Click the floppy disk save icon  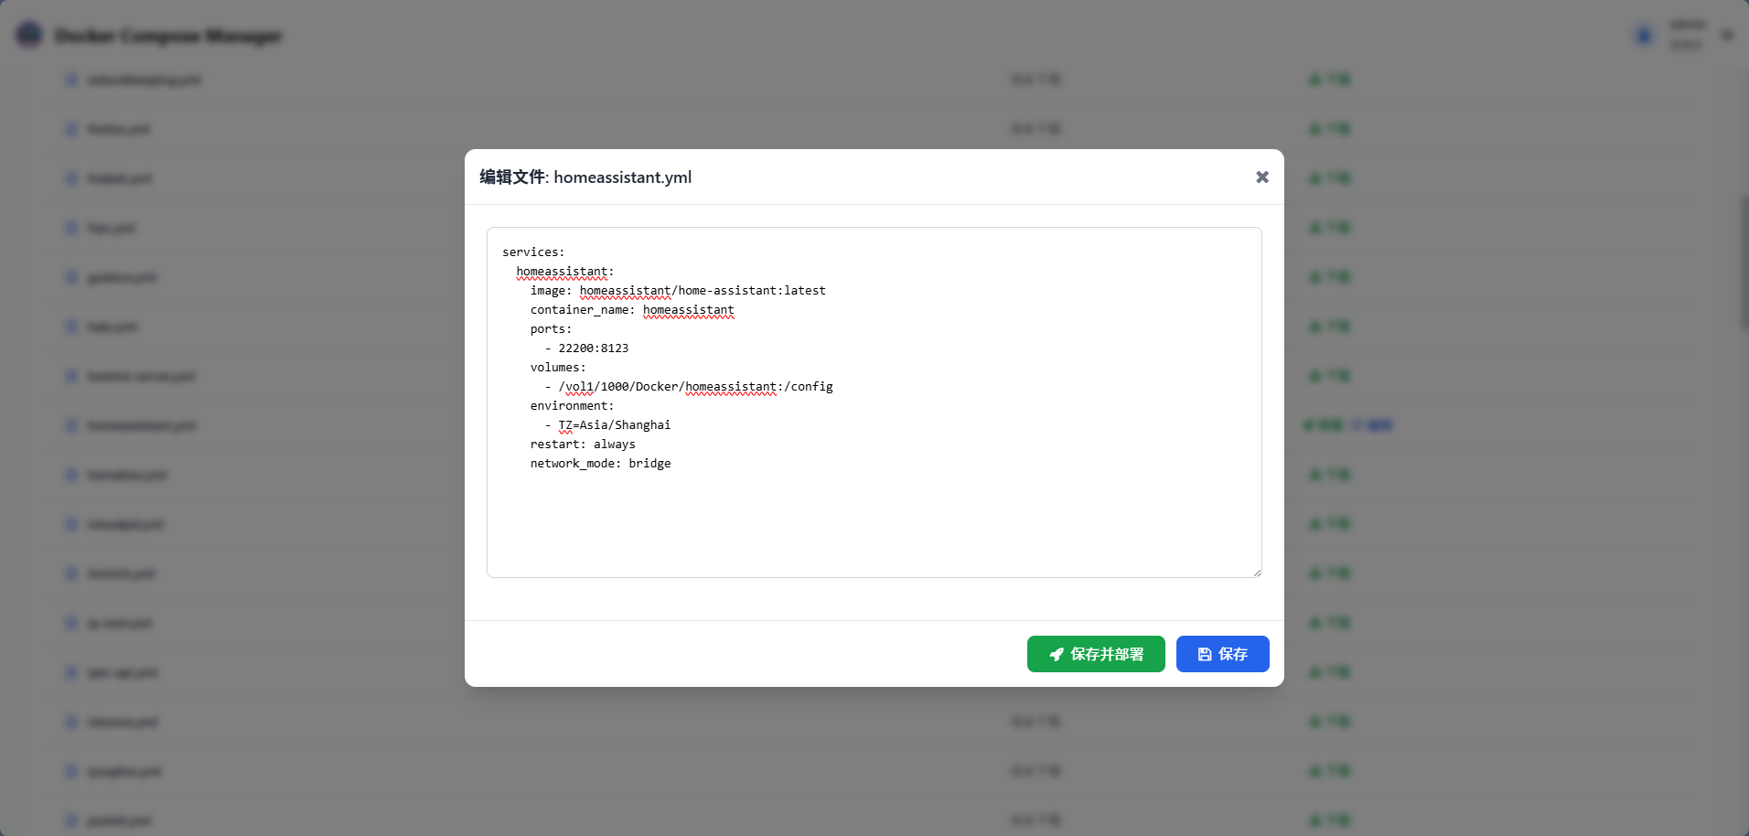tap(1205, 654)
